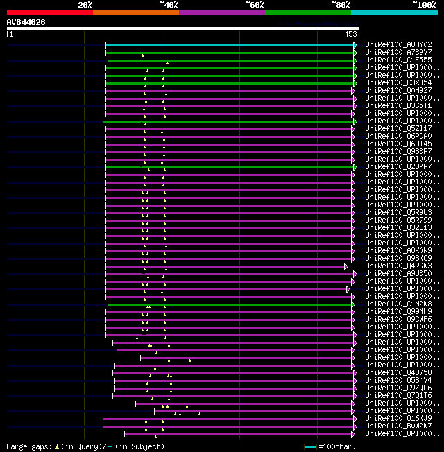The image size is (444, 452).
Task: Open the UniRef100_A8HY02 hit label
Action: (398, 44)
